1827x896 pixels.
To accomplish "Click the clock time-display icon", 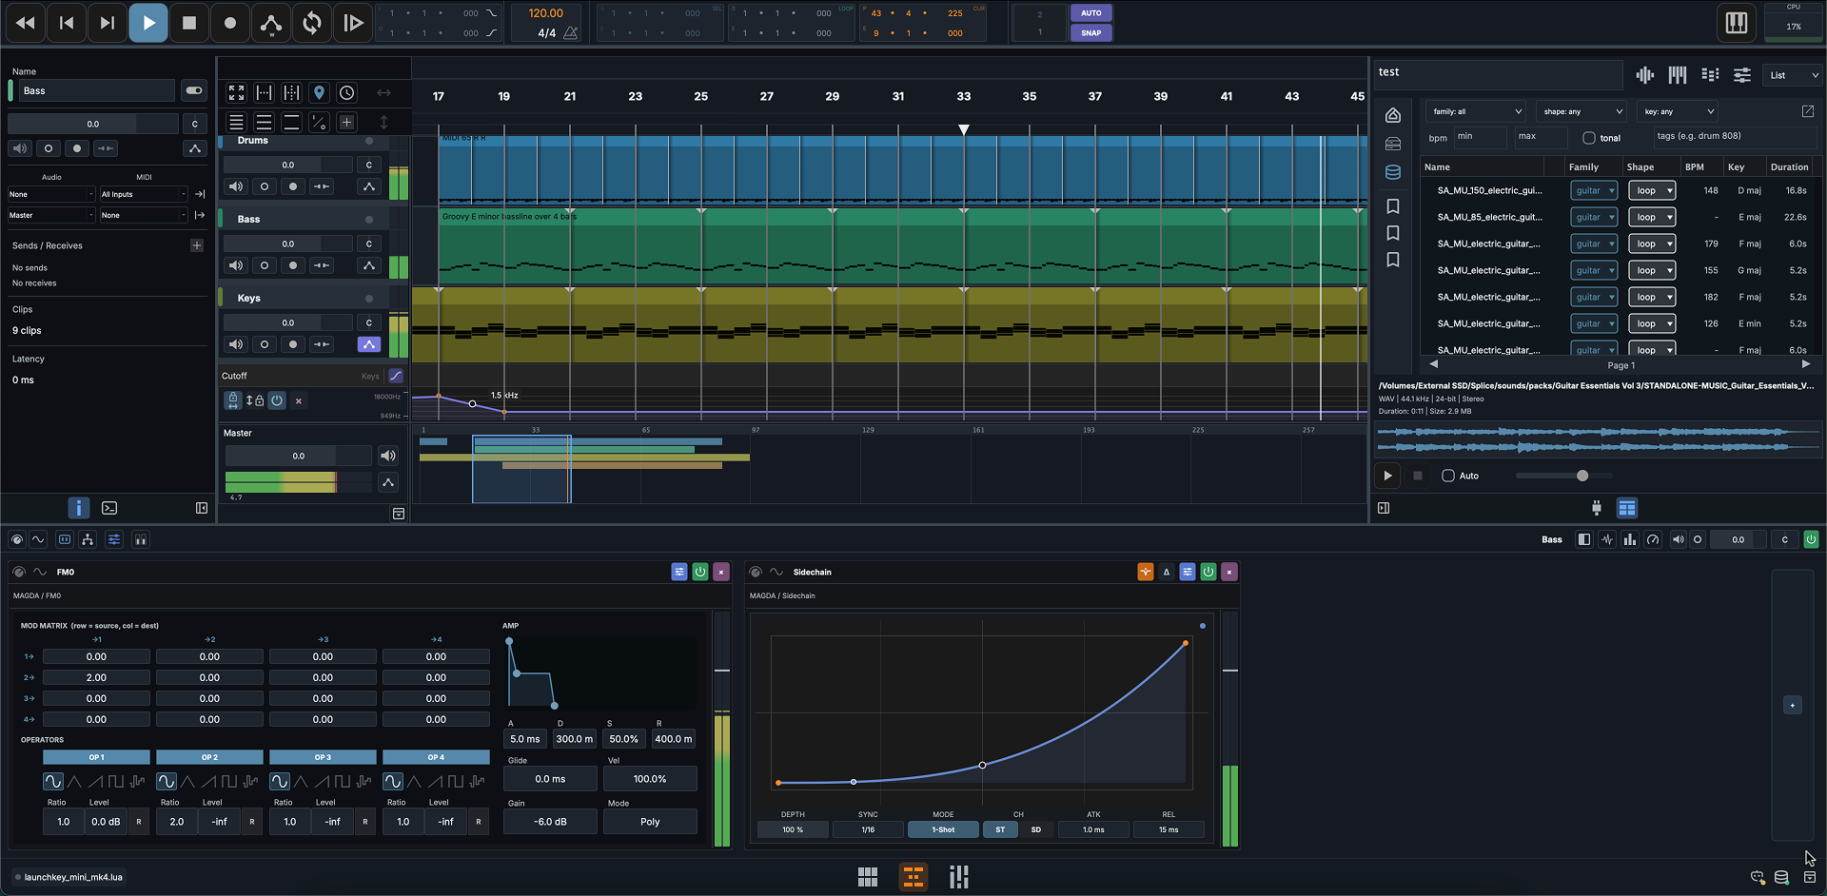I will point(346,92).
